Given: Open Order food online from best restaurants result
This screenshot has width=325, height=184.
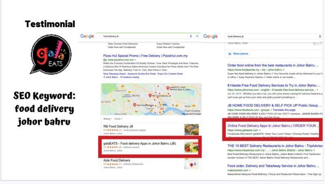Looking at the screenshot, I should (273, 66).
